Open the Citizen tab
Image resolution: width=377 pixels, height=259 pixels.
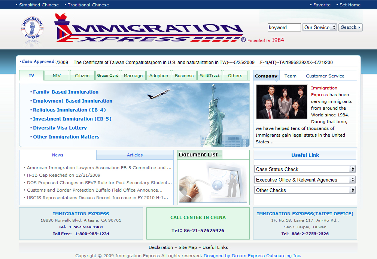(x=82, y=76)
